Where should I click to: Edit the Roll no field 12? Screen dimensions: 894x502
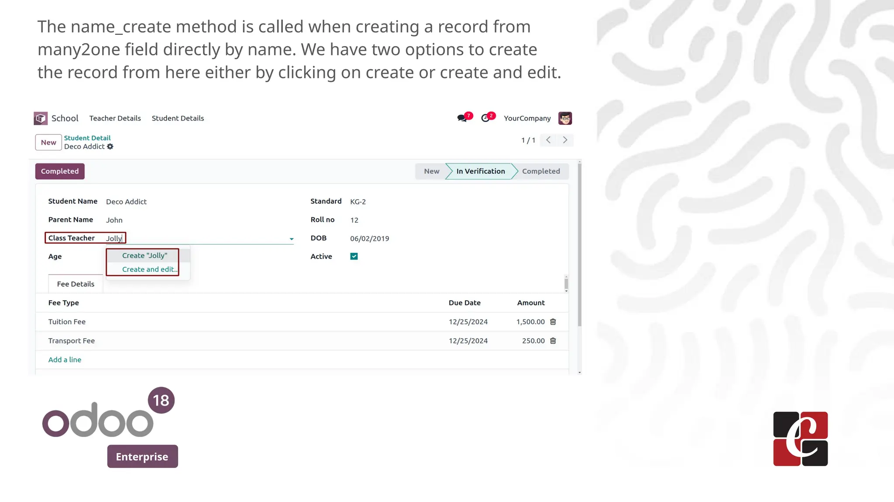coord(354,220)
